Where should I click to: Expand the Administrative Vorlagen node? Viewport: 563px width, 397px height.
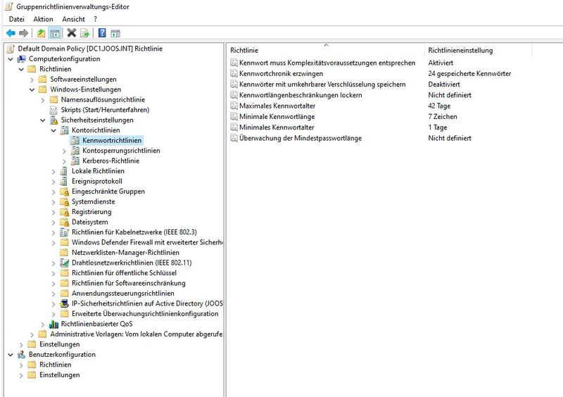[x=32, y=334]
